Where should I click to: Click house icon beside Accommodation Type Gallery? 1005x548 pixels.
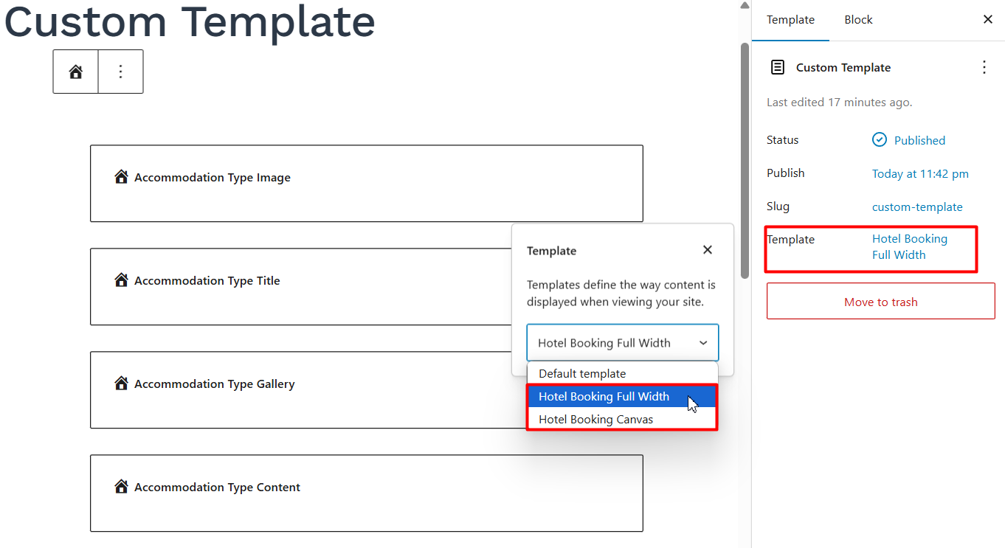click(x=122, y=384)
